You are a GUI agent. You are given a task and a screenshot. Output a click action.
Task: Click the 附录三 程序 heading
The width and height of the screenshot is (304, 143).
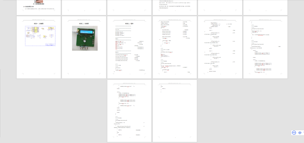[129, 23]
